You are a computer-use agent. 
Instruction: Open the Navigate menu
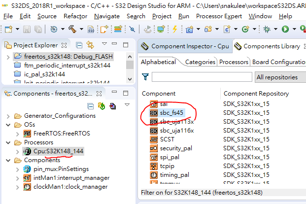107,16
